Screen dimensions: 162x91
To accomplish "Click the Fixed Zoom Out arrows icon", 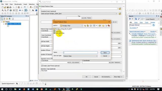I will point(16,10).
